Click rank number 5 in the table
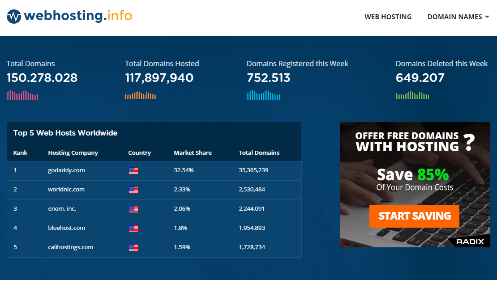This screenshot has width=497, height=284. pyautogui.click(x=15, y=247)
